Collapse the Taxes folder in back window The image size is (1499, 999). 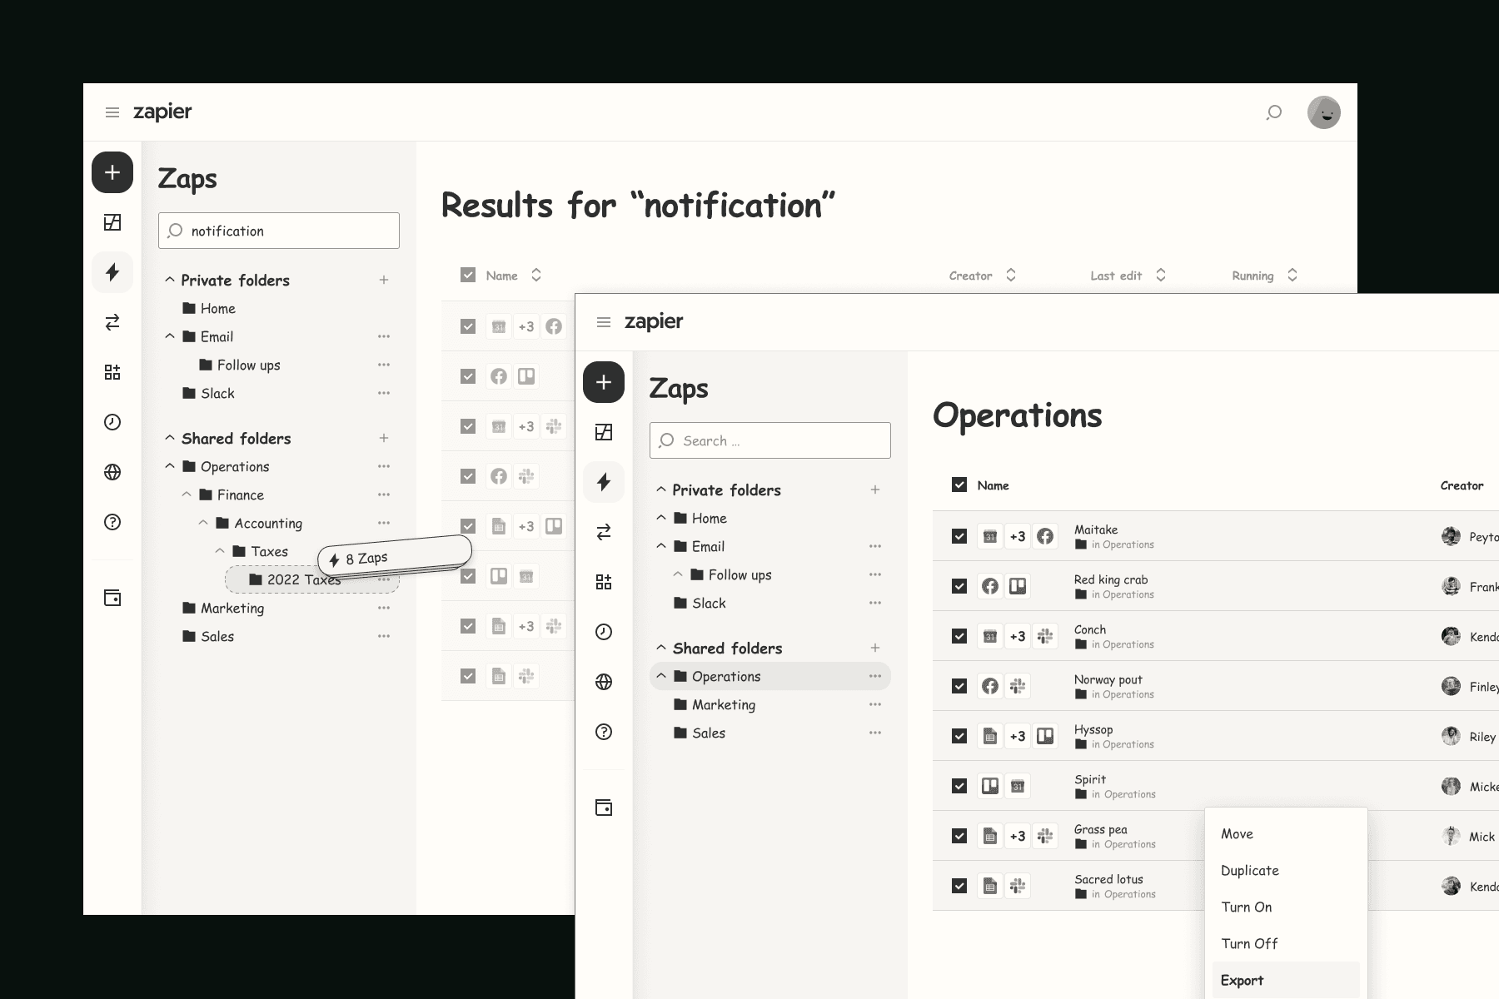click(x=220, y=551)
